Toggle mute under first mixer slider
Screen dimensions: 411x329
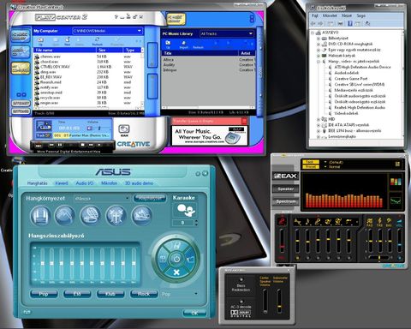(297, 258)
